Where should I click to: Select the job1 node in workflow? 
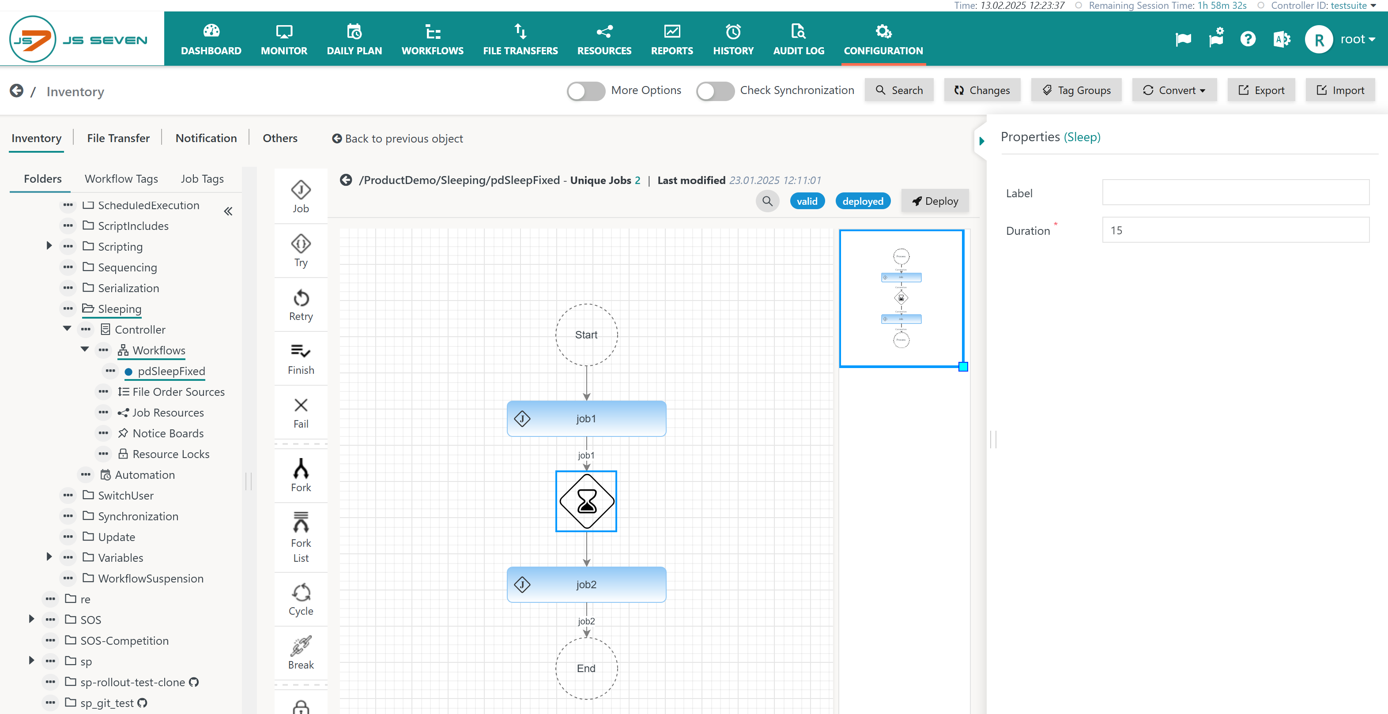(586, 418)
